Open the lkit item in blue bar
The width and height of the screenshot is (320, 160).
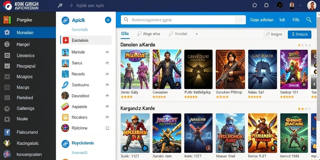[x=282, y=20]
